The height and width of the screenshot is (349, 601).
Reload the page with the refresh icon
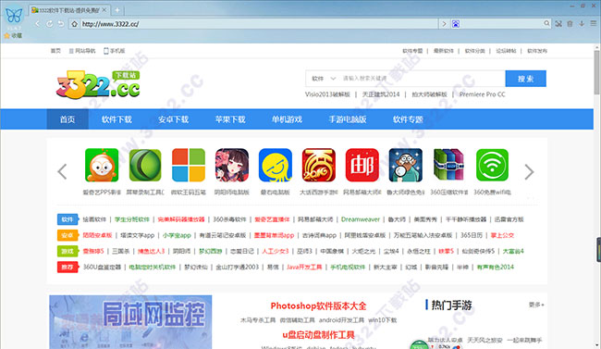(x=49, y=24)
